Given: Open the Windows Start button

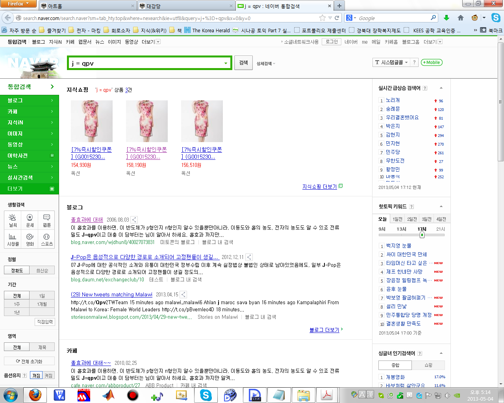Looking at the screenshot, I should (11, 395).
